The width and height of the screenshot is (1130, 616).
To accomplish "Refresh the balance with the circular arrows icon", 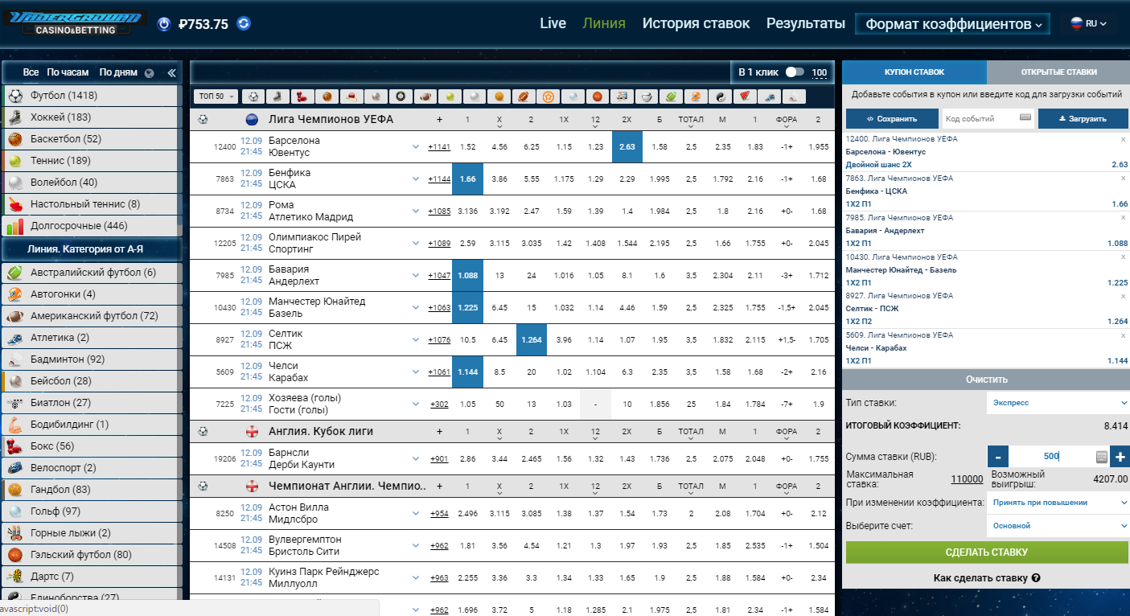I will 244,23.
